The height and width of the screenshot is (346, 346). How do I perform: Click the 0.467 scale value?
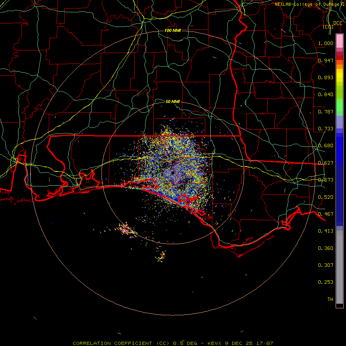(326, 214)
